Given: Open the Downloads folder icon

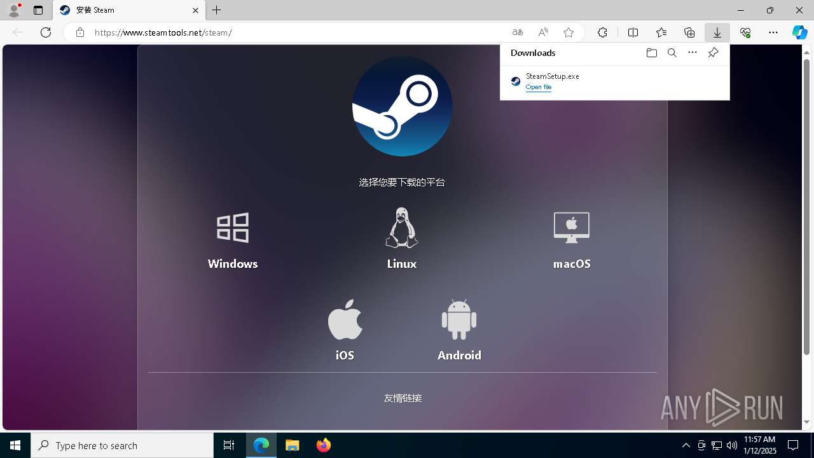Looking at the screenshot, I should [651, 53].
